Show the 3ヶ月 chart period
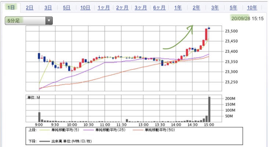This screenshot has height=147, width=269. (141, 8)
